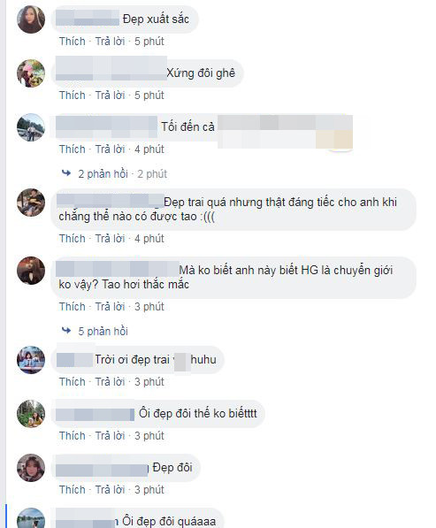Screen dimensions: 436x528
Task: Open the profile picture next to "Xứng đôi ghê"
Action: click(x=31, y=73)
